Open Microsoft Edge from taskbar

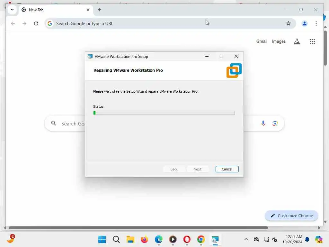pyautogui.click(x=159, y=239)
